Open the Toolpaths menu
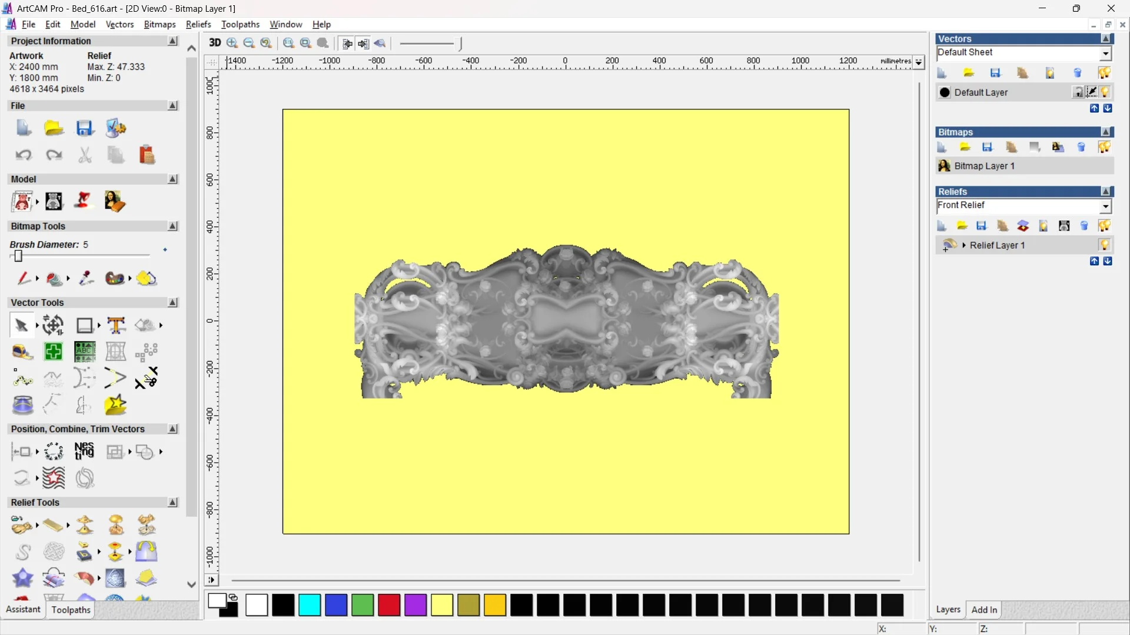1130x635 pixels. point(240,24)
